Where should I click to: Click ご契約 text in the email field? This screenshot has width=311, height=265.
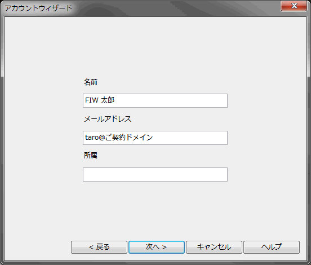coord(115,138)
